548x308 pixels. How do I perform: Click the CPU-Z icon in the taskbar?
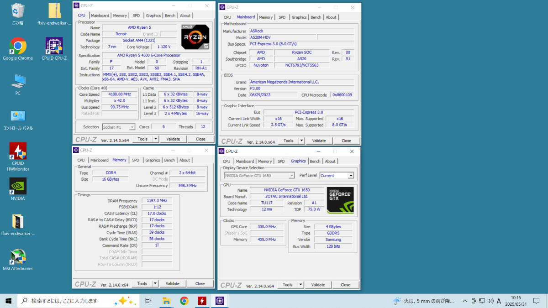[x=220, y=301]
